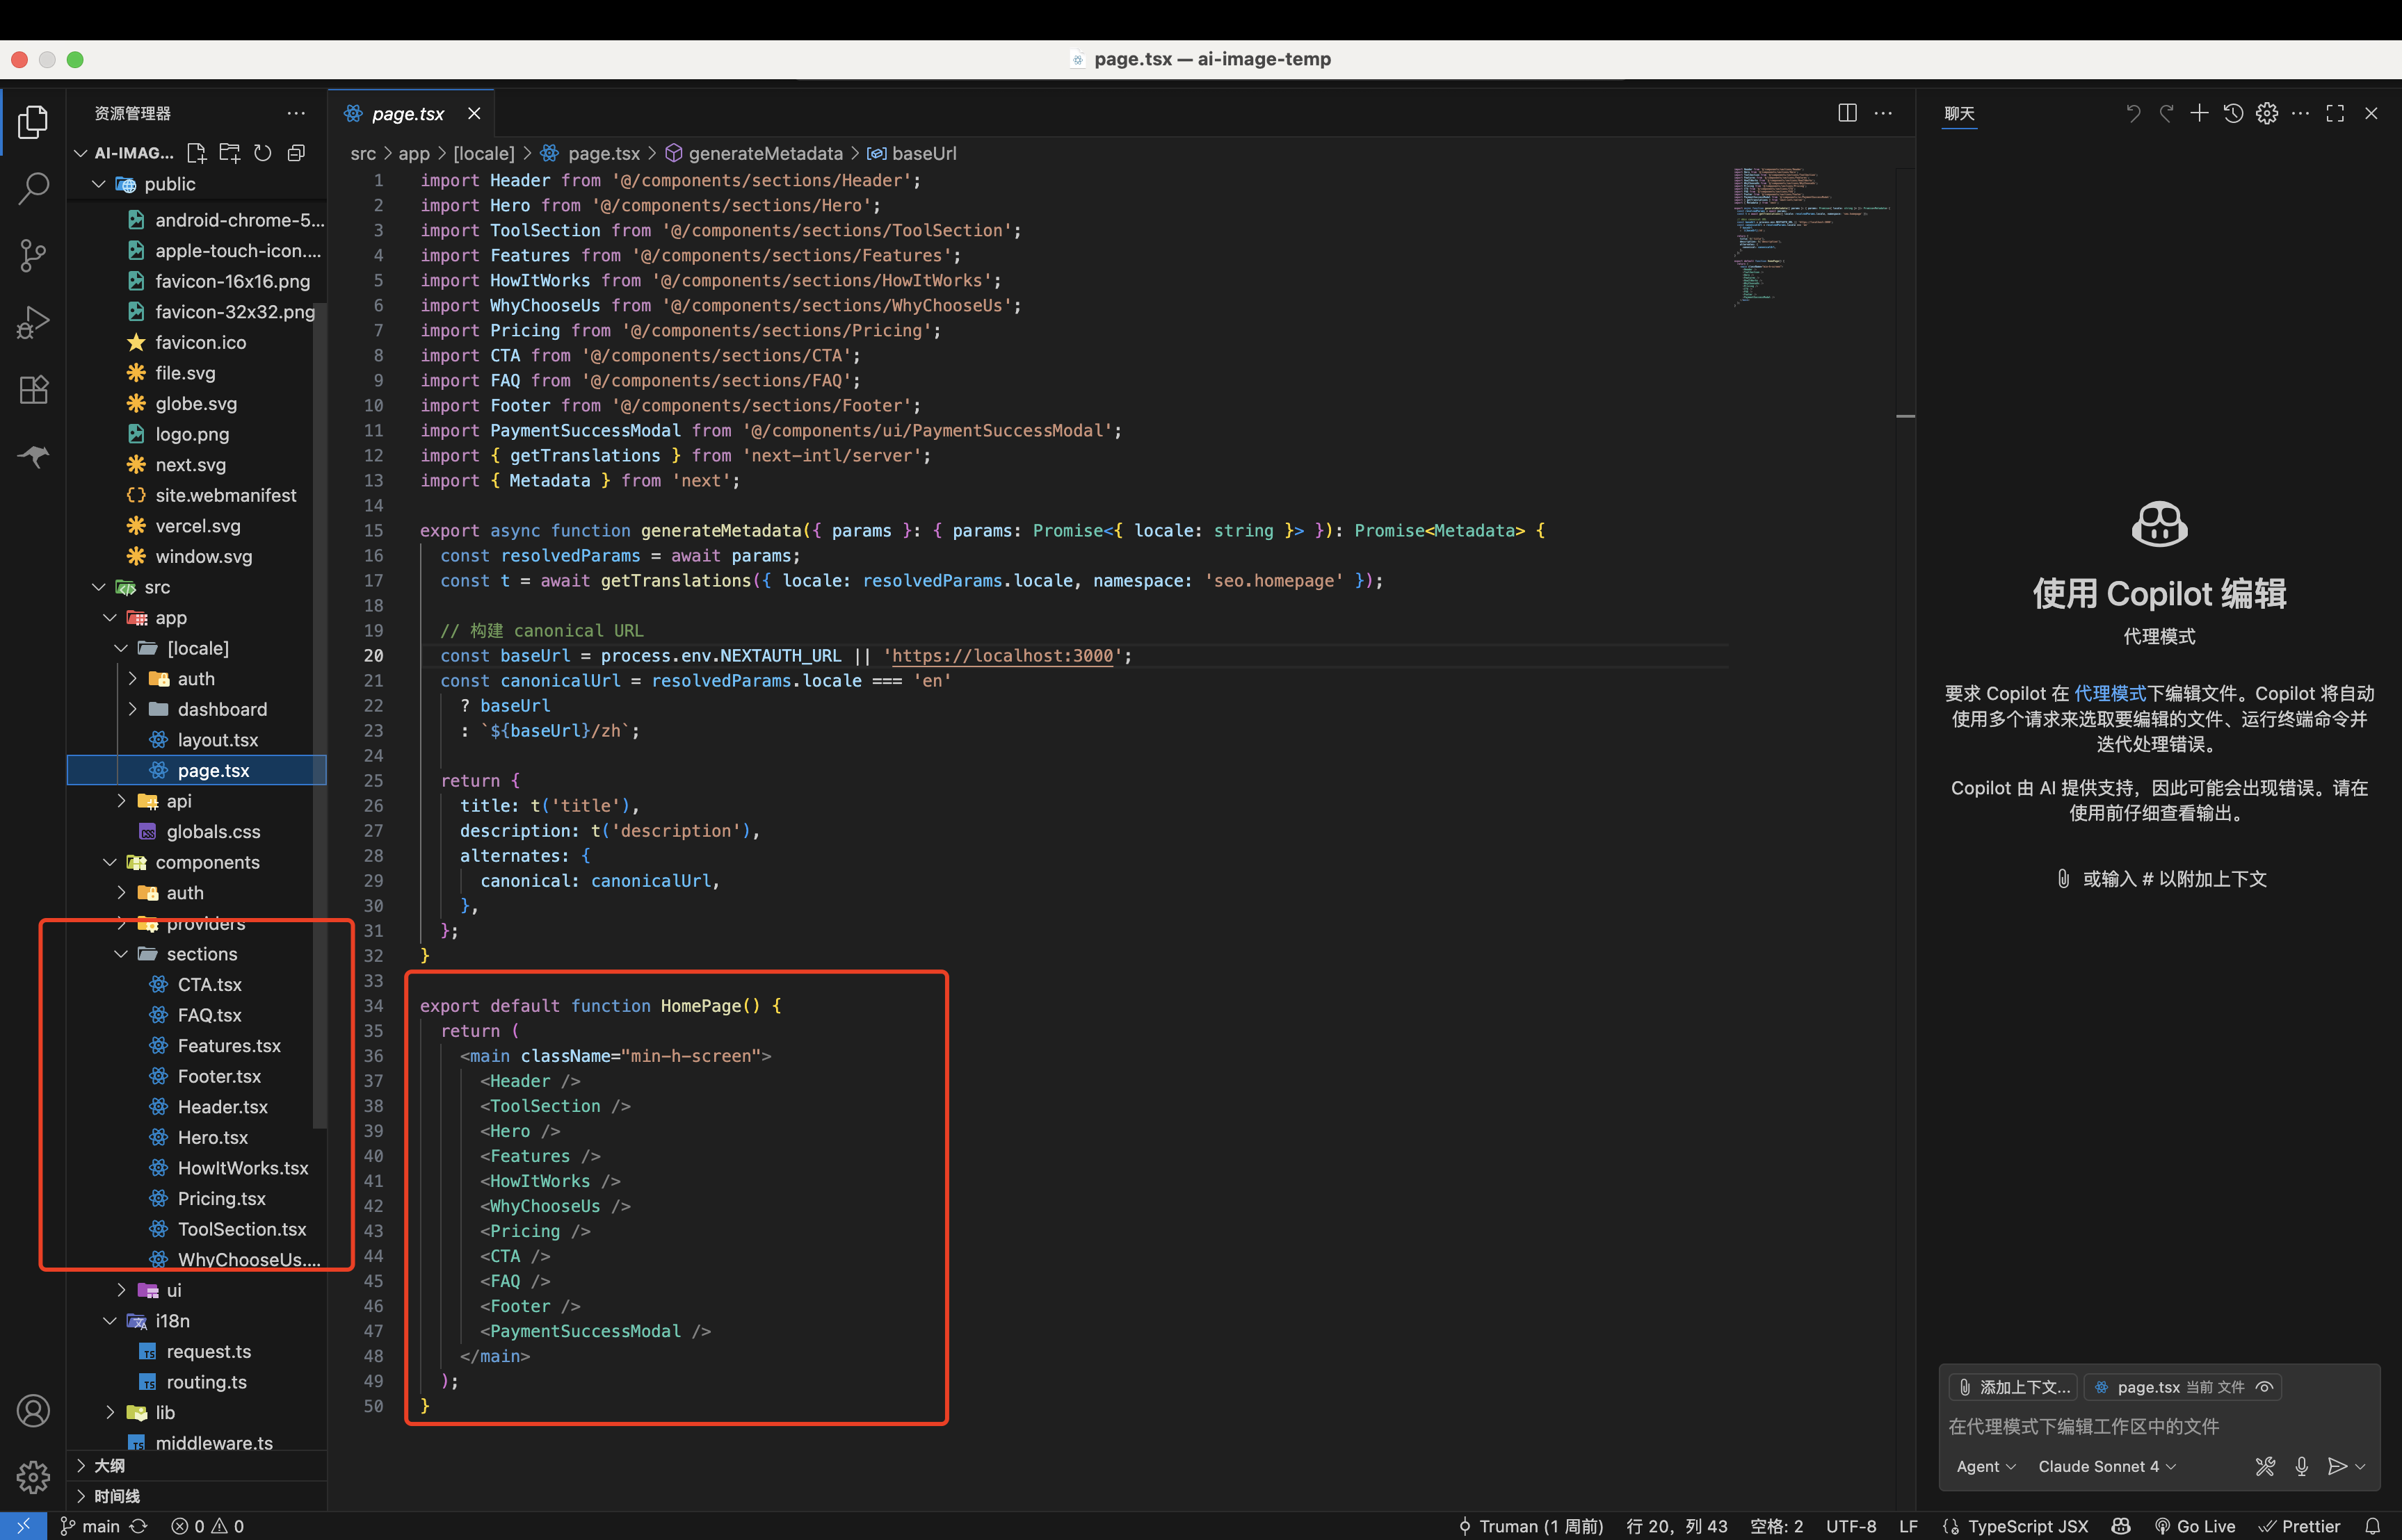2402x1540 pixels.
Task: Open the explorer views and more actions menu
Action: click(296, 113)
